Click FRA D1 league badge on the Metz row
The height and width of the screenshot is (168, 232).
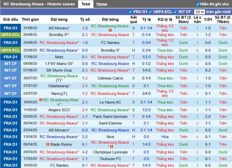click(x=10, y=57)
